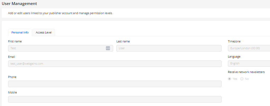270x106 pixels.
Task: Click the Email label text
Action: point(12,57)
